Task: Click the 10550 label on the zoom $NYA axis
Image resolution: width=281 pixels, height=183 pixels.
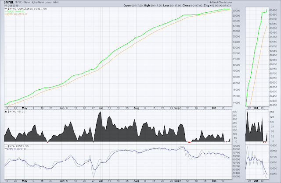Action: point(273,174)
